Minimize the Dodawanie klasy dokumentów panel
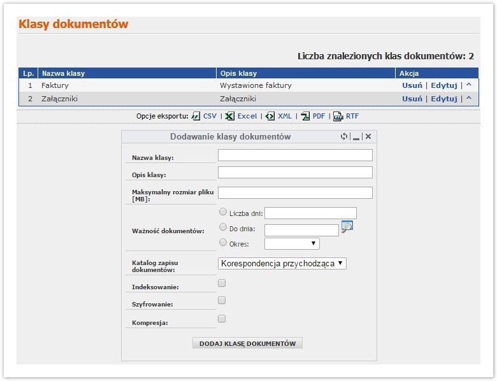This screenshot has width=497, height=381. tap(356, 137)
